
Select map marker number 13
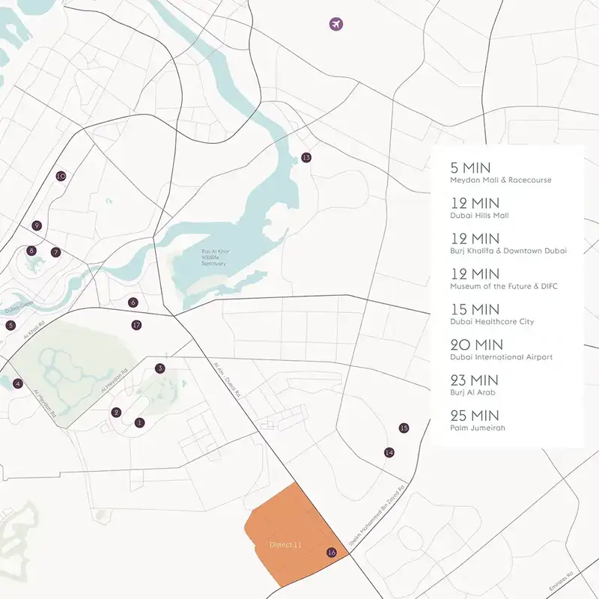tap(305, 157)
